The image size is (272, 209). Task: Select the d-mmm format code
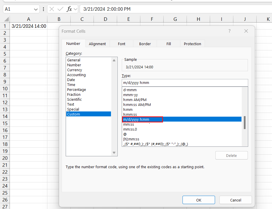pos(182,90)
